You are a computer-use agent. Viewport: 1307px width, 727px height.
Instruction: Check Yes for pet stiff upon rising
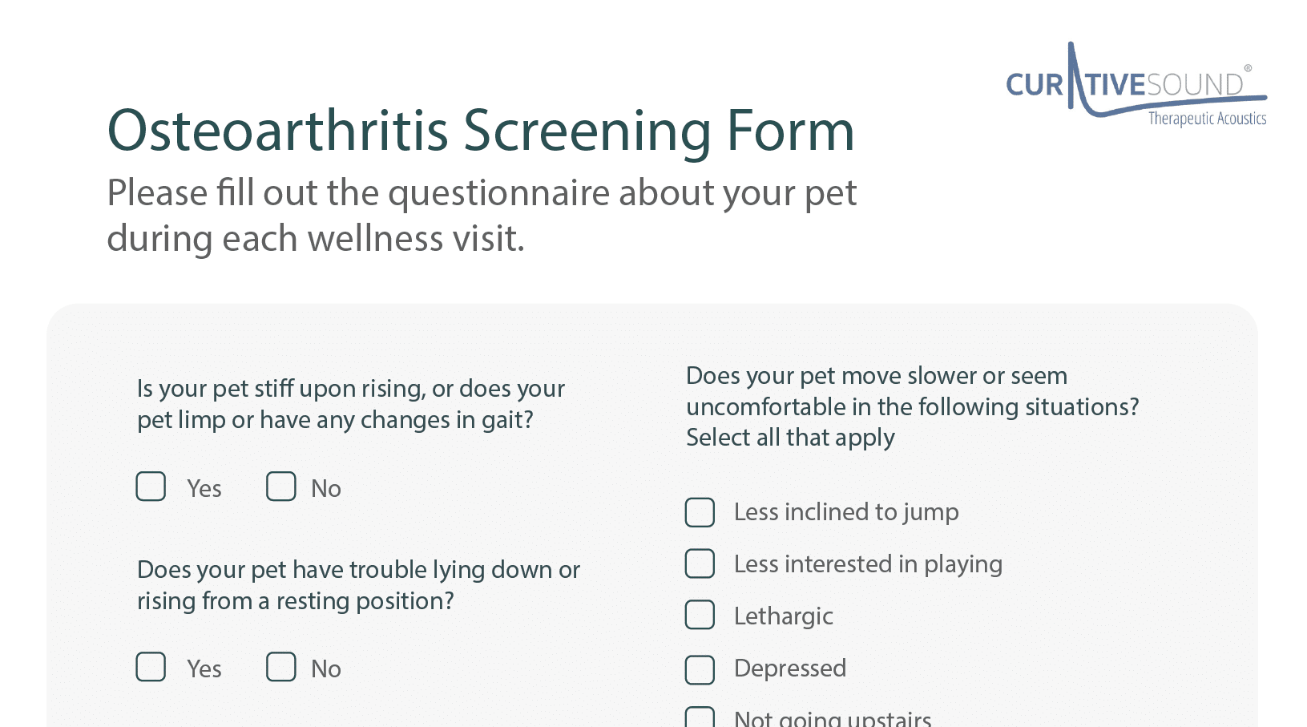pyautogui.click(x=151, y=487)
